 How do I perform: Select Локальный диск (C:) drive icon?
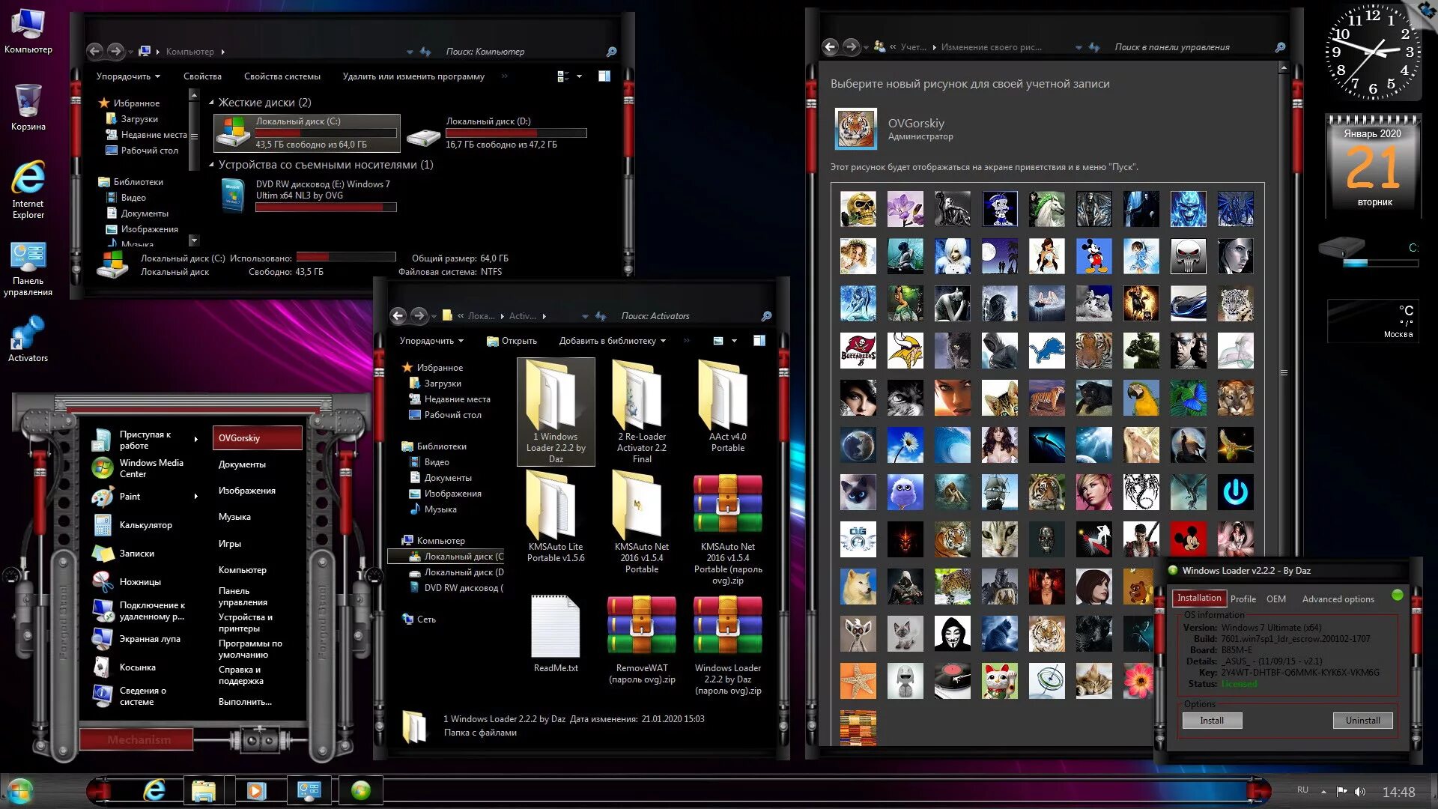307,133
